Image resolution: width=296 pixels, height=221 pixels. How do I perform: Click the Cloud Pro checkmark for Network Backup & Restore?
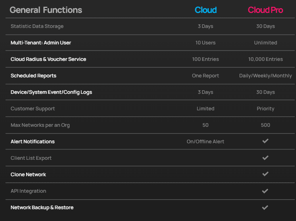[x=265, y=207]
